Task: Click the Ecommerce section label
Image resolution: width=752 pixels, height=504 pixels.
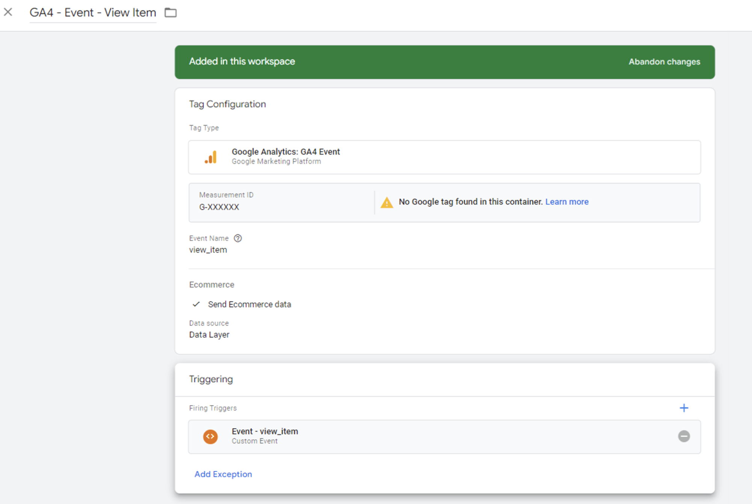Action: tap(211, 285)
